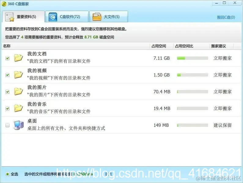
Task: Click 立即搬家 in the 我的音乐 row
Action: pyautogui.click(x=223, y=109)
